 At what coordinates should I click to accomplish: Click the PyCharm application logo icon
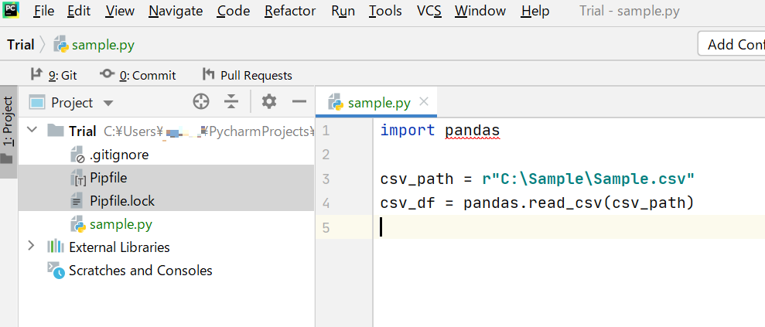pyautogui.click(x=11, y=10)
